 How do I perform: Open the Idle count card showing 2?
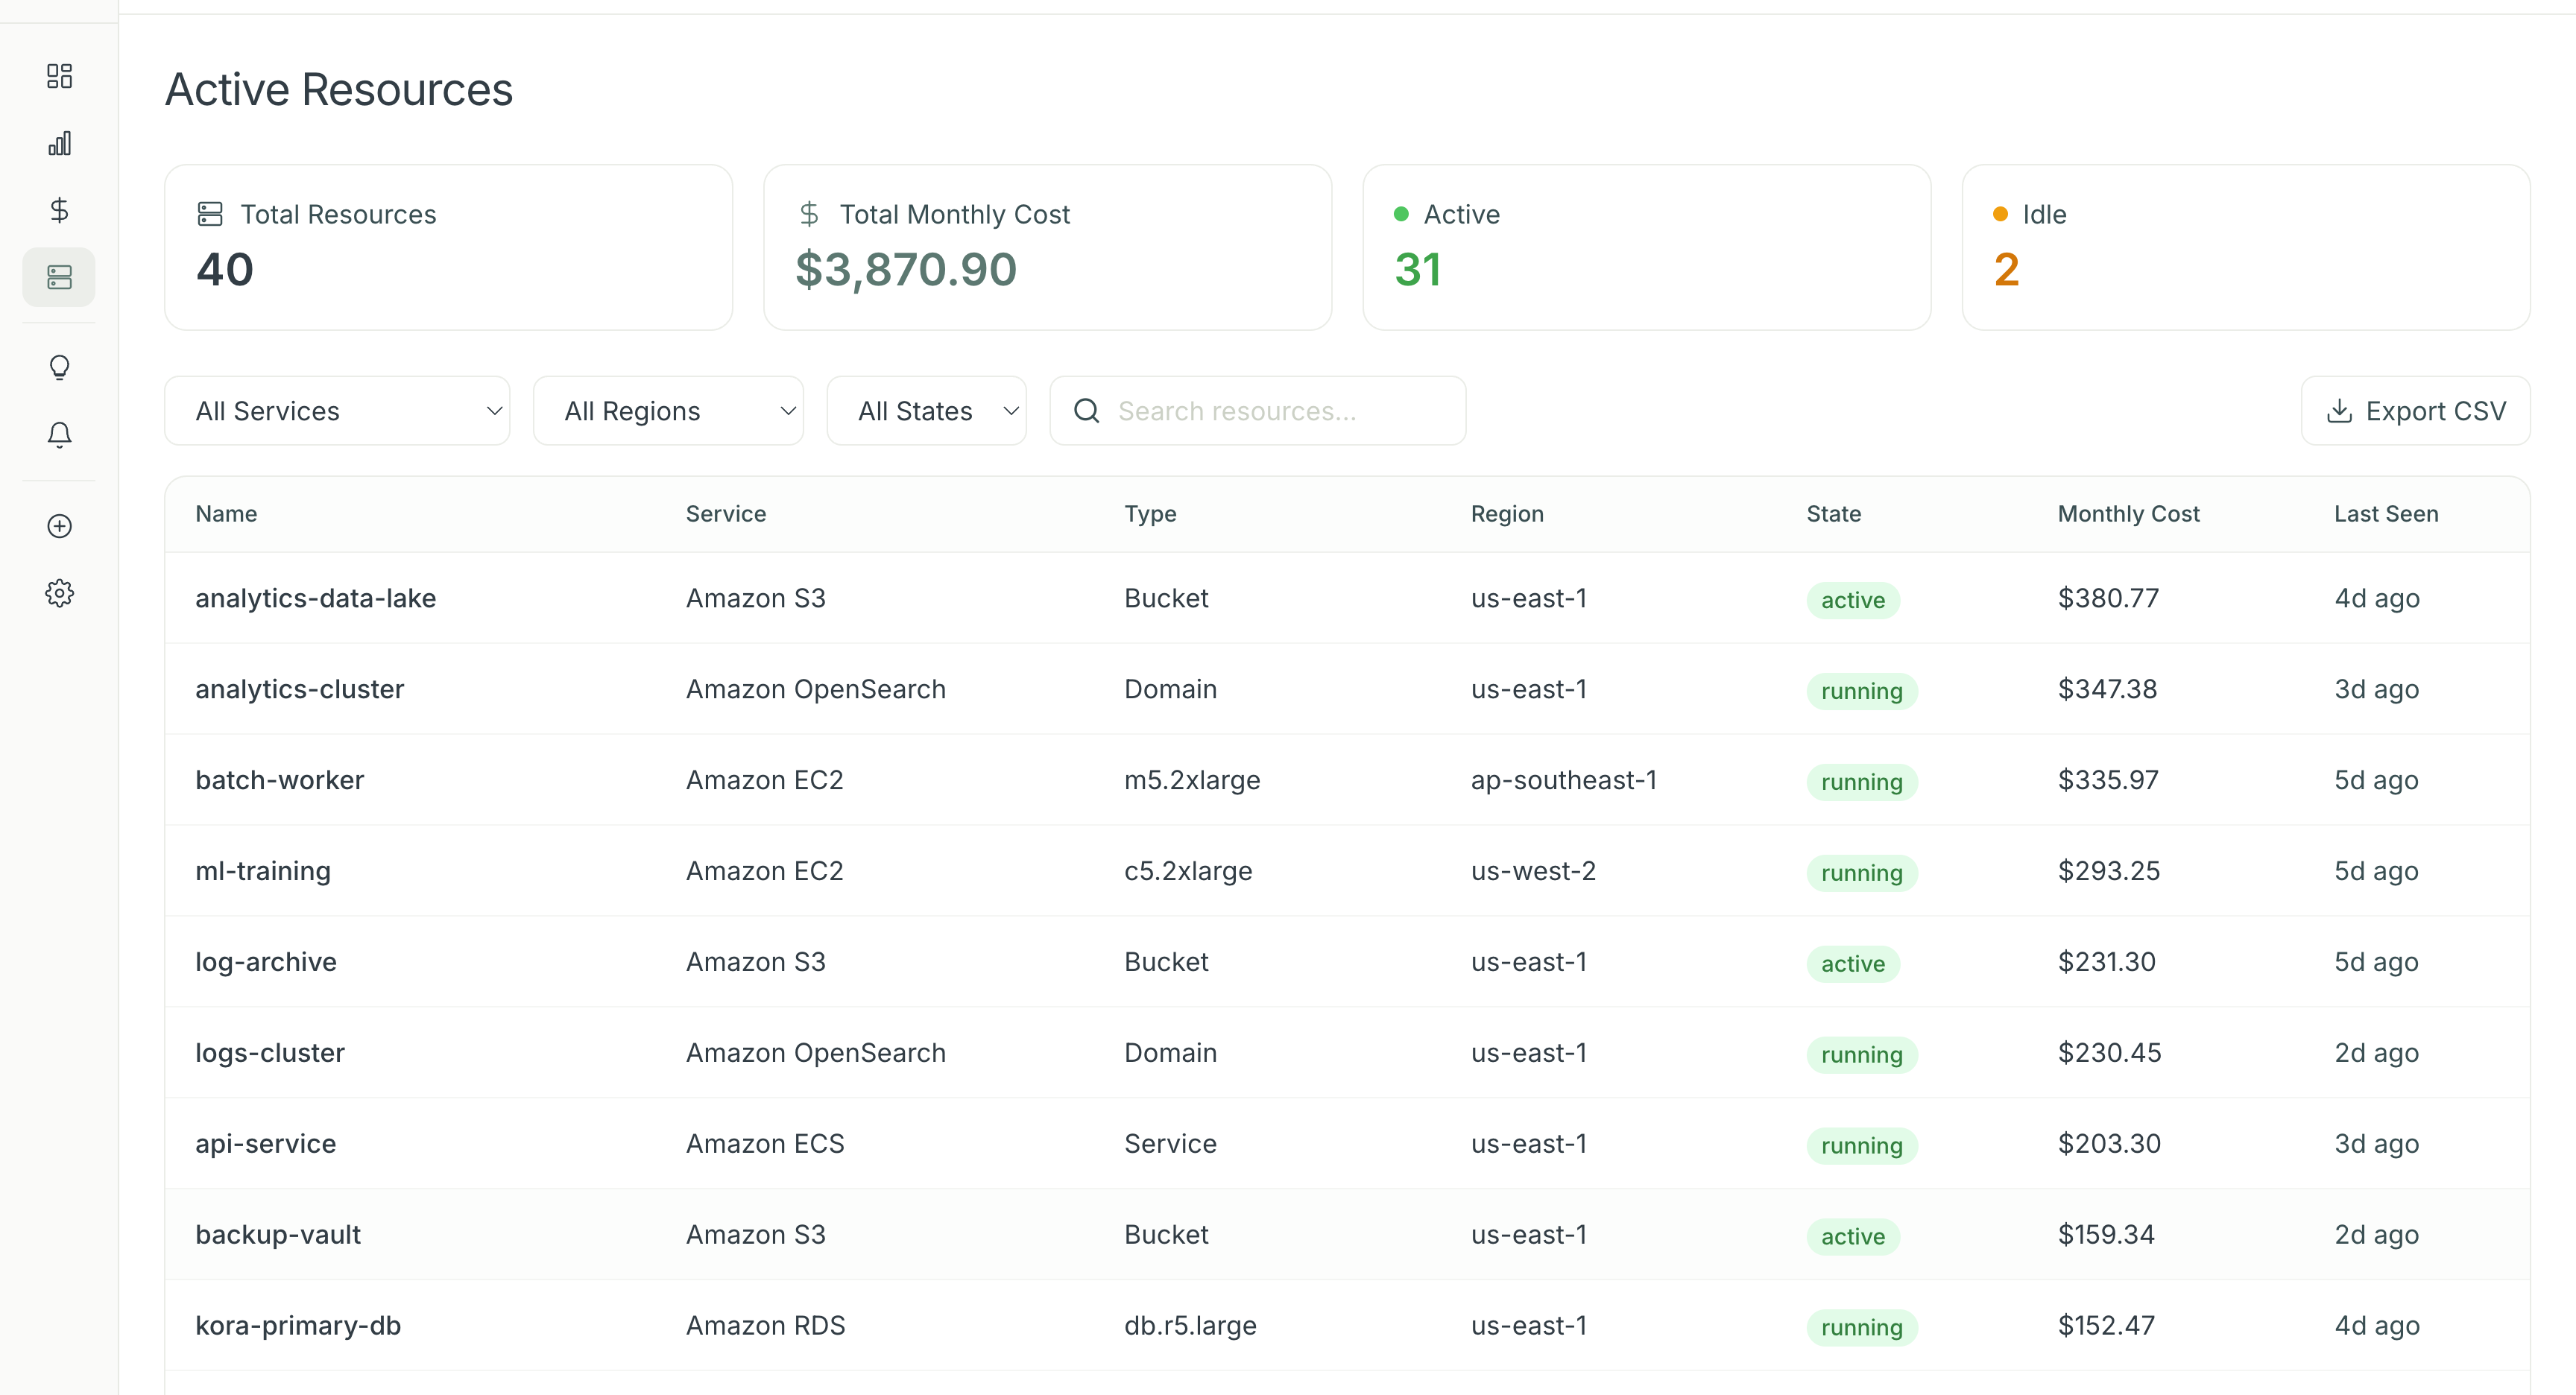coord(2245,247)
